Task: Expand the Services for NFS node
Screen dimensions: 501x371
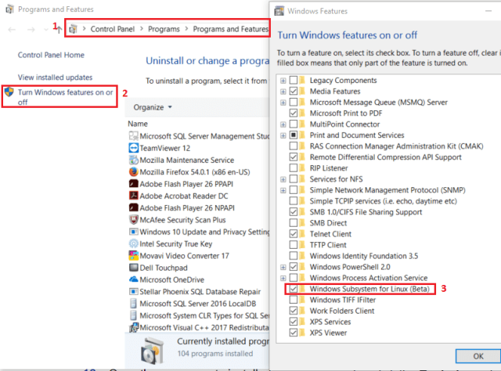Action: [x=283, y=179]
